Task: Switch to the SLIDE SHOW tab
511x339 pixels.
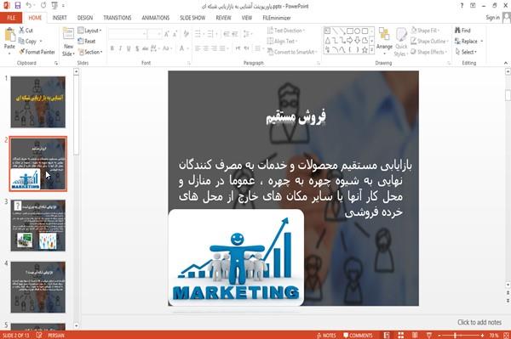Action: coord(192,18)
